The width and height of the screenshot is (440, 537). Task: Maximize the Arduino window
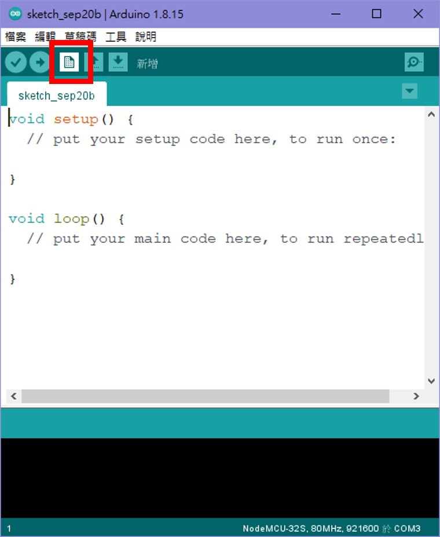tap(377, 14)
